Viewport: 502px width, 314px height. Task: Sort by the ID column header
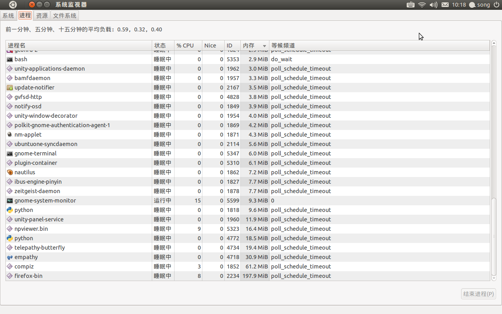[x=233, y=46]
